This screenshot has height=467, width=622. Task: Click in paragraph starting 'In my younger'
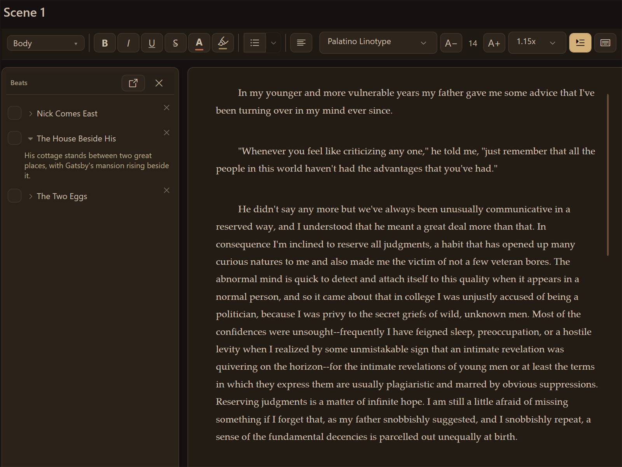pyautogui.click(x=405, y=102)
